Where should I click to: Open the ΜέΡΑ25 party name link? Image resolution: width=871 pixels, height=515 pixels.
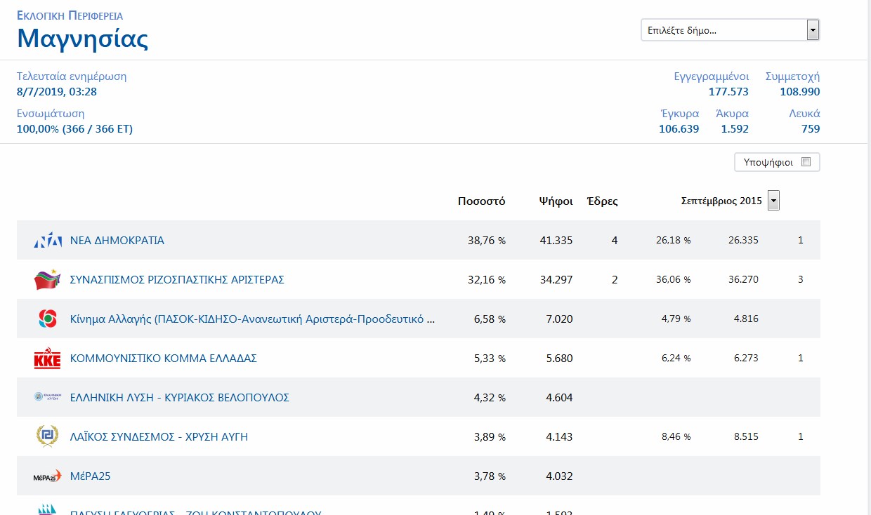point(91,476)
